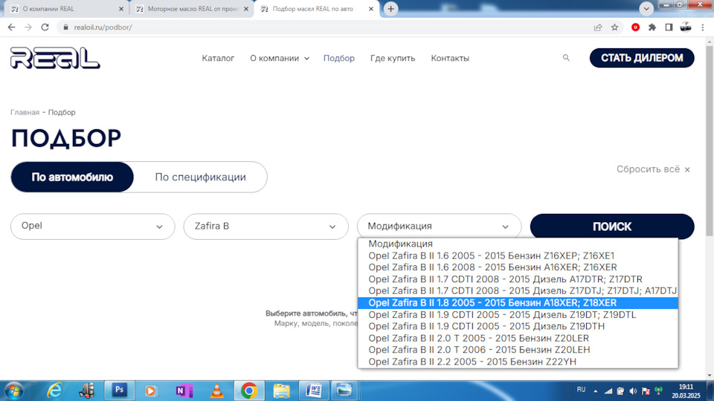Reload the current page
Viewport: 714px width, 401px height.
pyautogui.click(x=45, y=27)
